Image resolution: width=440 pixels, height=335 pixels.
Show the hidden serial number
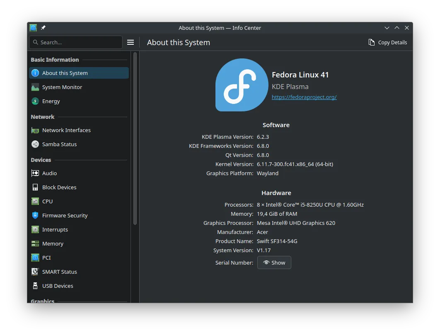coord(274,263)
